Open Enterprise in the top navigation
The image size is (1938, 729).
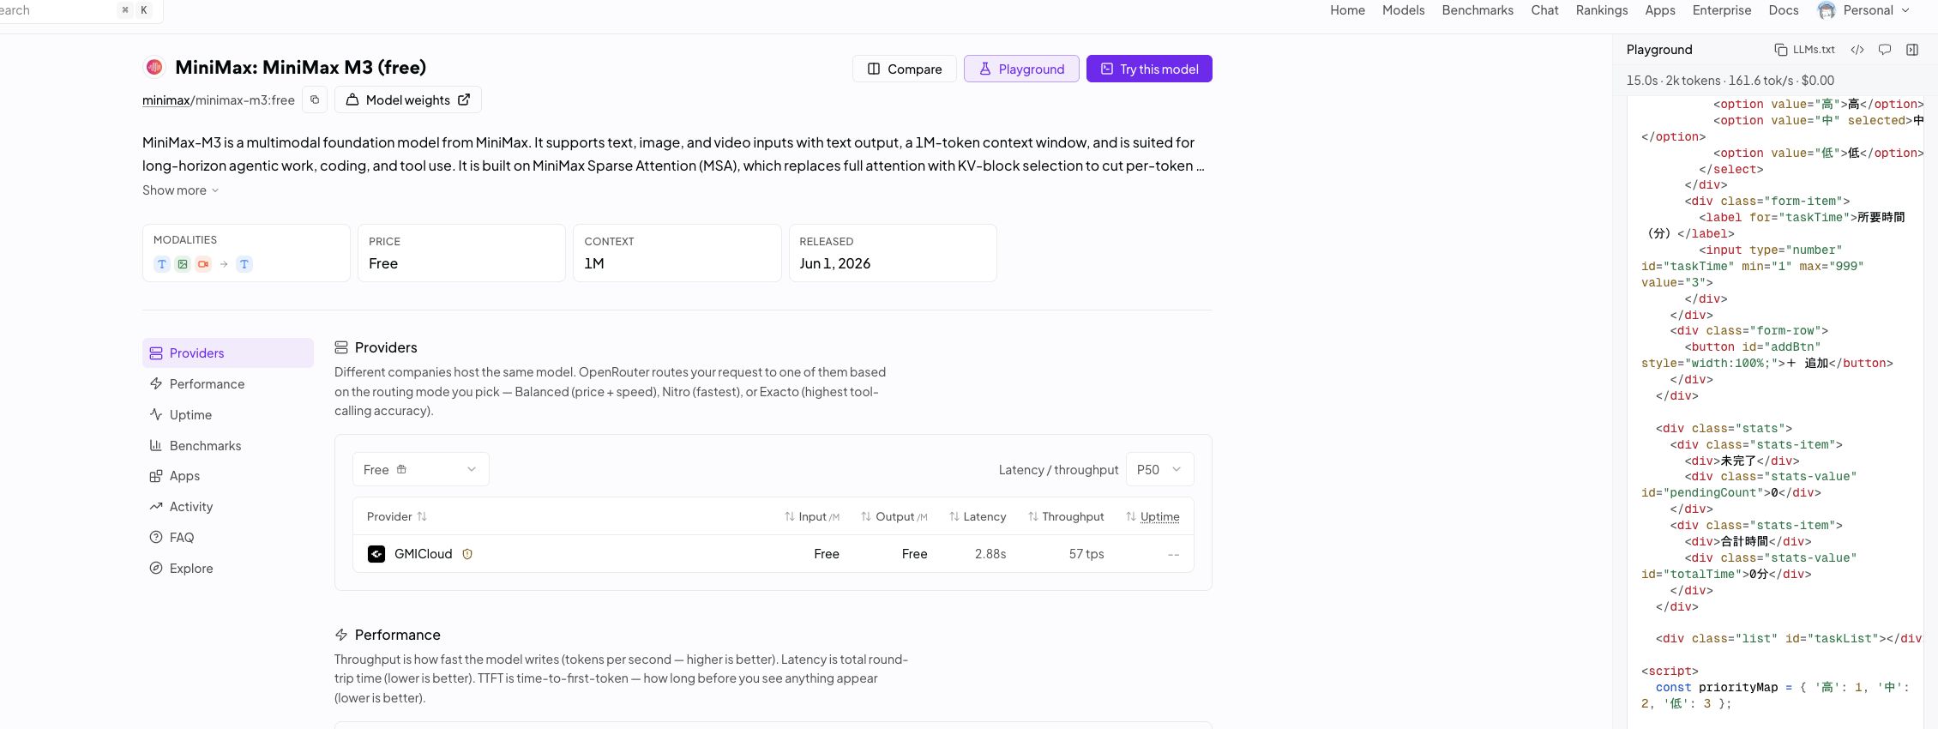[1722, 10]
